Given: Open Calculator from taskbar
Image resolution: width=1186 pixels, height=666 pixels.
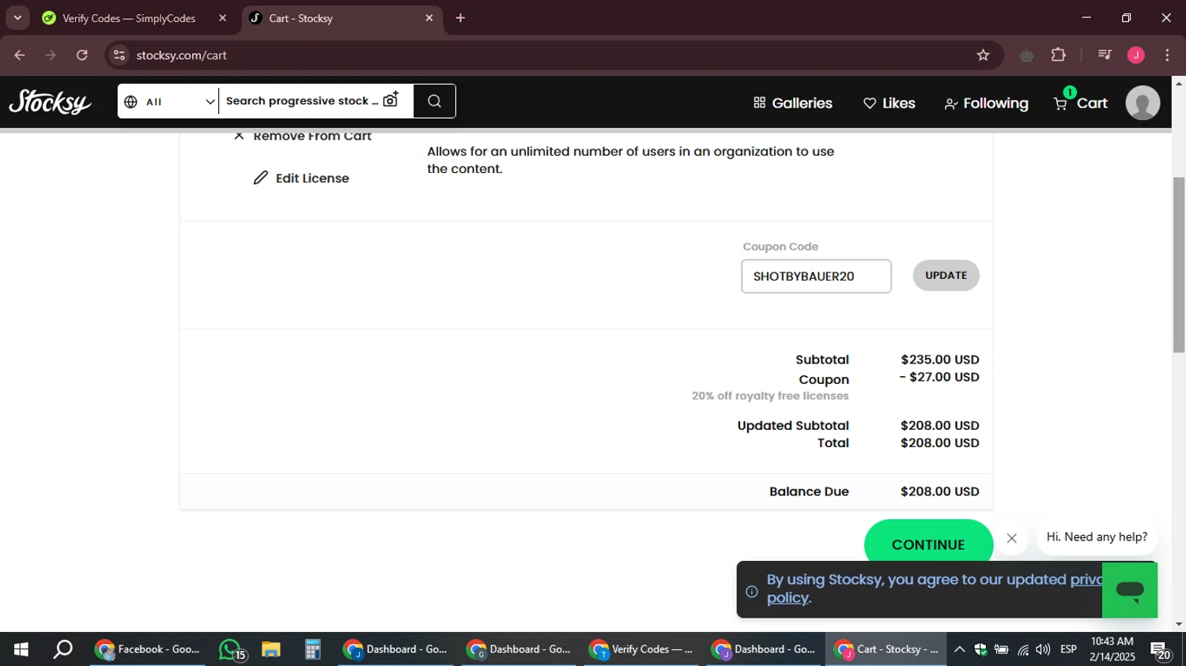Looking at the screenshot, I should tap(312, 649).
